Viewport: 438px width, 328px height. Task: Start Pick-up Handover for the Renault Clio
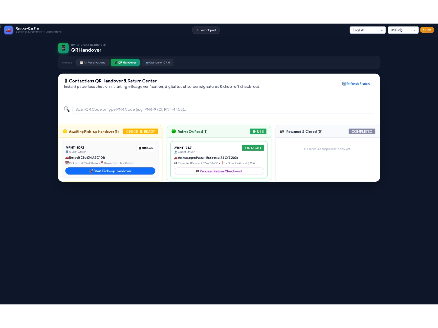110,171
